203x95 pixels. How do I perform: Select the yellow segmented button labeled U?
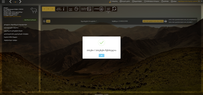tap(53, 9)
